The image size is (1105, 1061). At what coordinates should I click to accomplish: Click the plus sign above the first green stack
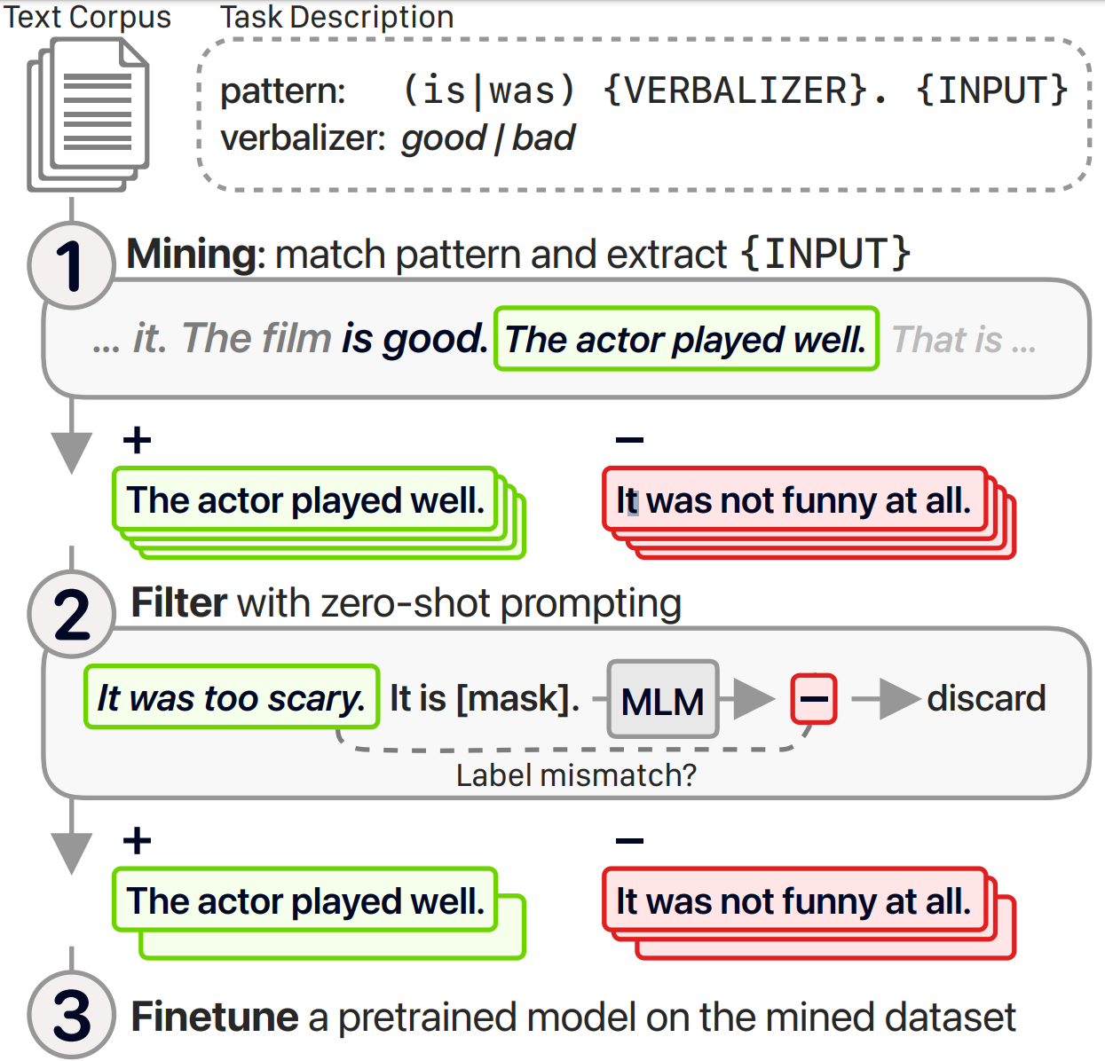pos(137,439)
